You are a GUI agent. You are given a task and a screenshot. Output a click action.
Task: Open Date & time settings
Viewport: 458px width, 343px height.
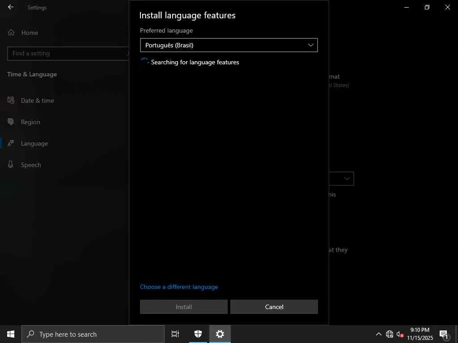click(x=38, y=100)
